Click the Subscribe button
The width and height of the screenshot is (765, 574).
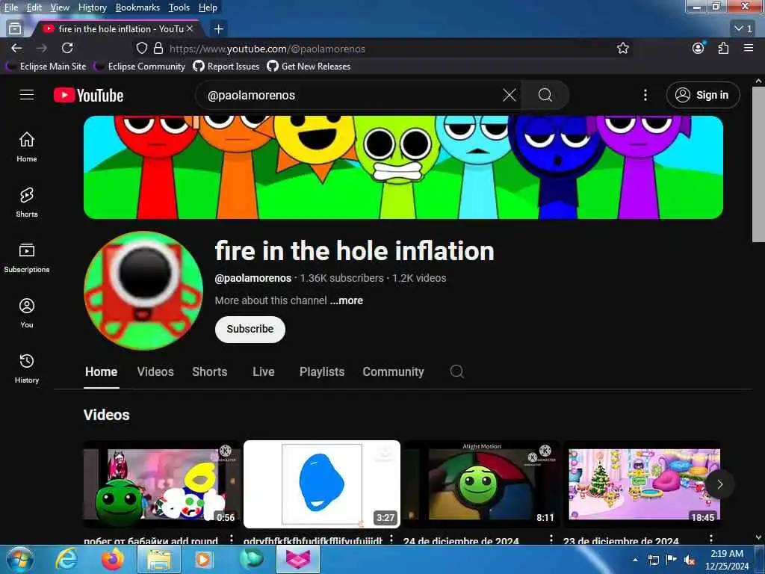pos(250,329)
